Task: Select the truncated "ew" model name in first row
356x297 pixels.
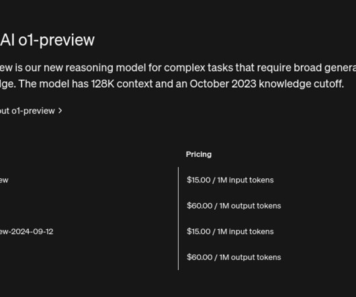Action: [x=4, y=180]
